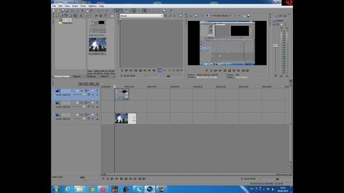Click the Master volume fader handle
The image size is (344, 193).
pos(276,46)
